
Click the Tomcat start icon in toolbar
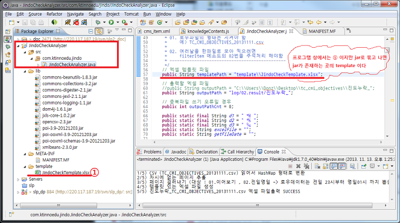point(68,22)
